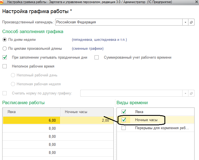Enable Суммированный учет рабочего времени checkbox
The width and height of the screenshot is (199, 160).
click(x=97, y=57)
